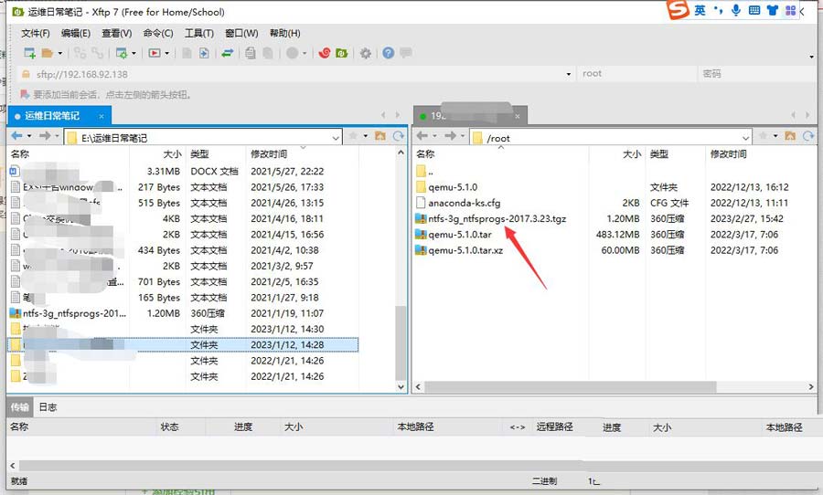This screenshot has width=823, height=495.
Task: Click the local pane back arrow
Action: [x=16, y=136]
